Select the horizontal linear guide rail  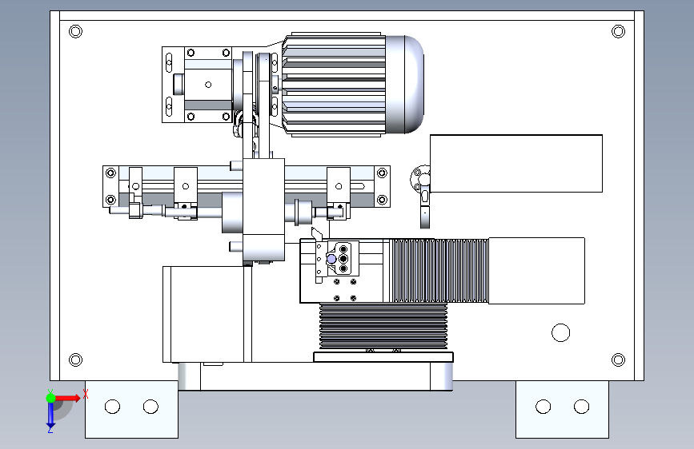coord(247,186)
